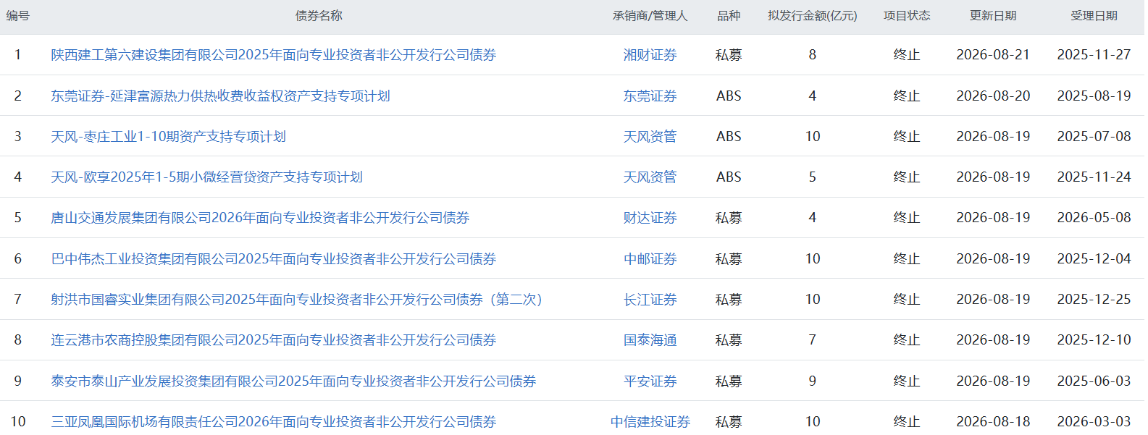Click underwriter 平安证券 link

650,381
